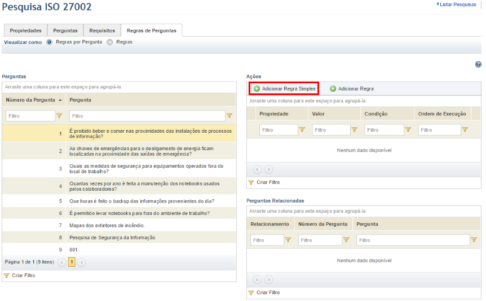Click previous page arrow in Ações grid
Screen dimensions: 486x301
click(x=257, y=169)
